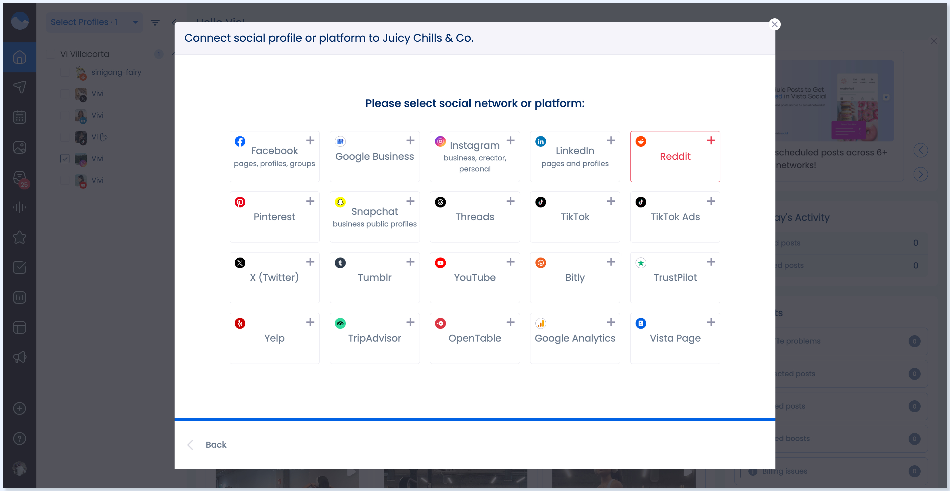Click the Tumblr logo icon

[x=340, y=263]
